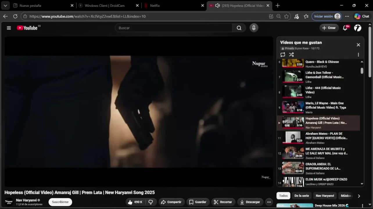The width and height of the screenshot is (373, 209).
Task: Select Música filter chip
Action: 346,196
